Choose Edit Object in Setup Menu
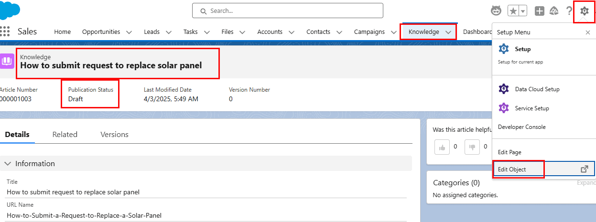 (x=512, y=169)
